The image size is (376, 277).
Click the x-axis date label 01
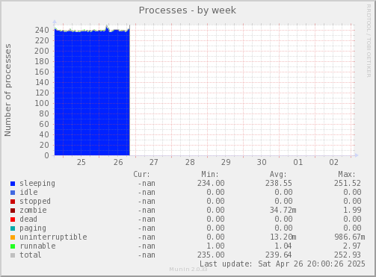pos(298,163)
